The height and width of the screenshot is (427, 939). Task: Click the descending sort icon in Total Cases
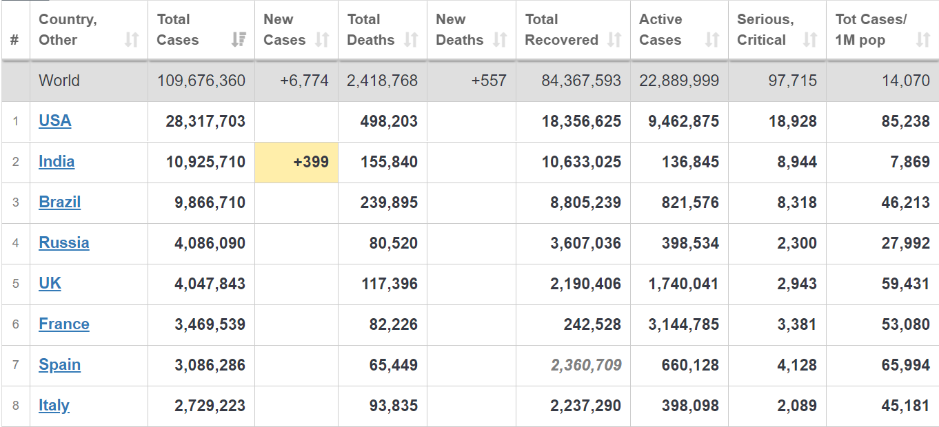pos(239,41)
